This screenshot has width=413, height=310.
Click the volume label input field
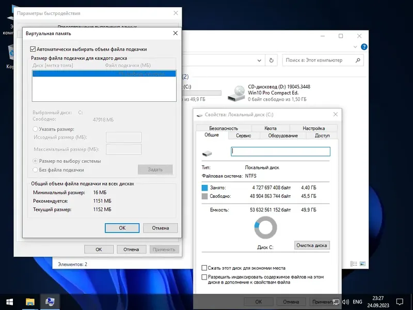point(280,151)
